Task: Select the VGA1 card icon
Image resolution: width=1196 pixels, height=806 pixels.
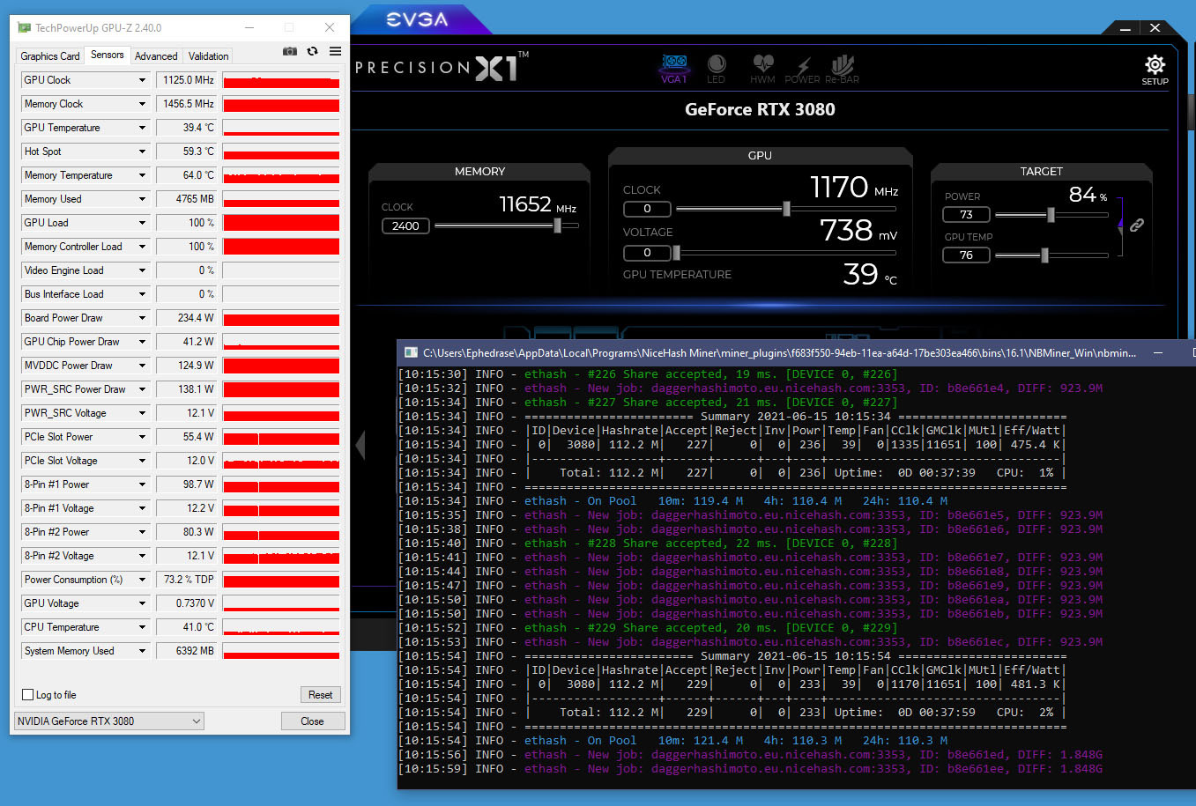Action: tap(674, 67)
